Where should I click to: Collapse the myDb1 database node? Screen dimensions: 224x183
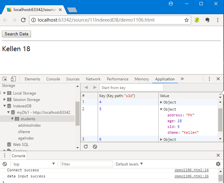[x=8, y=112]
